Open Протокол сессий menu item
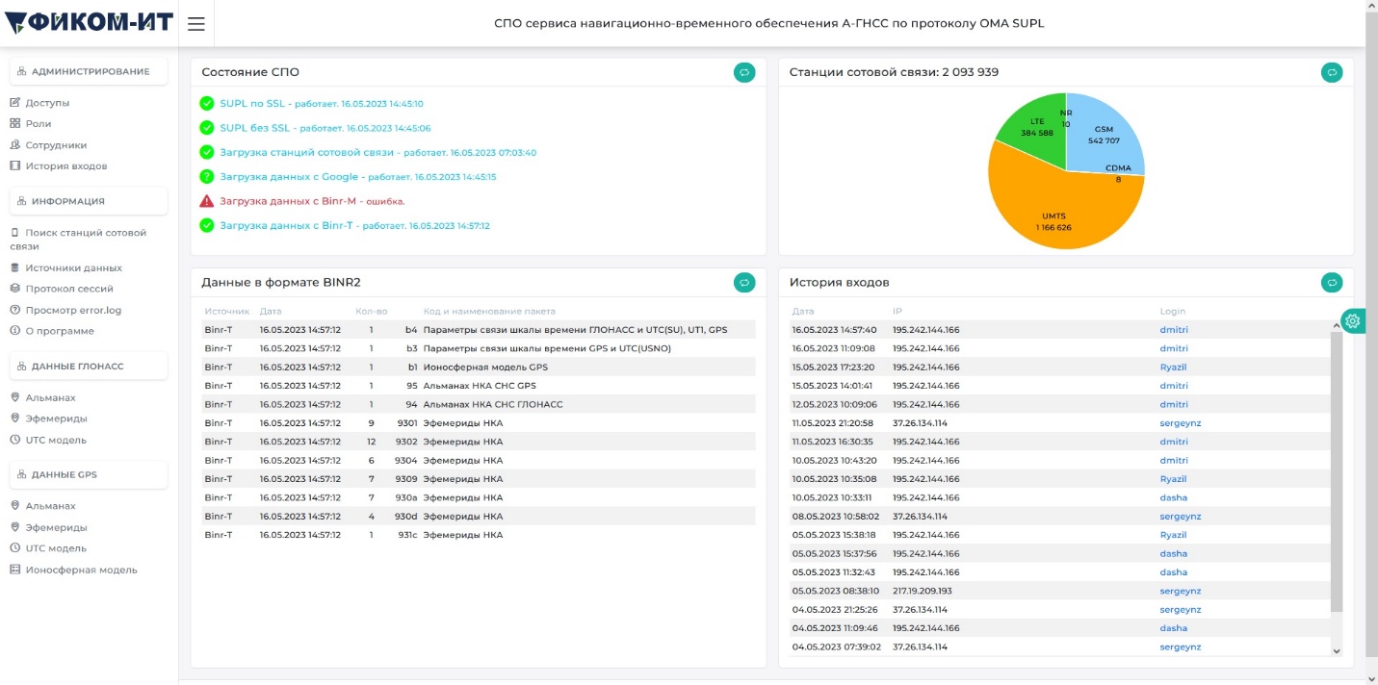Screen dimensions: 1378x685 pos(68,289)
